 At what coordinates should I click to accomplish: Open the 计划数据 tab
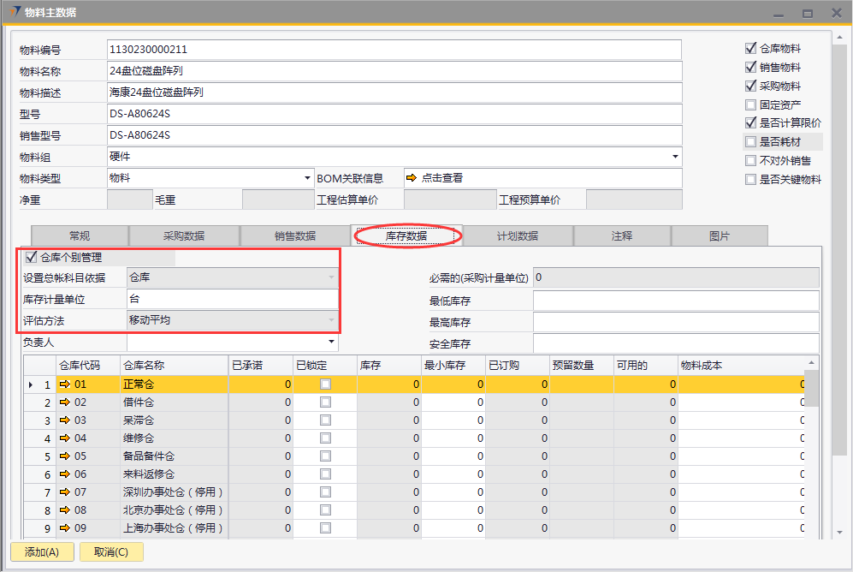[x=517, y=236]
